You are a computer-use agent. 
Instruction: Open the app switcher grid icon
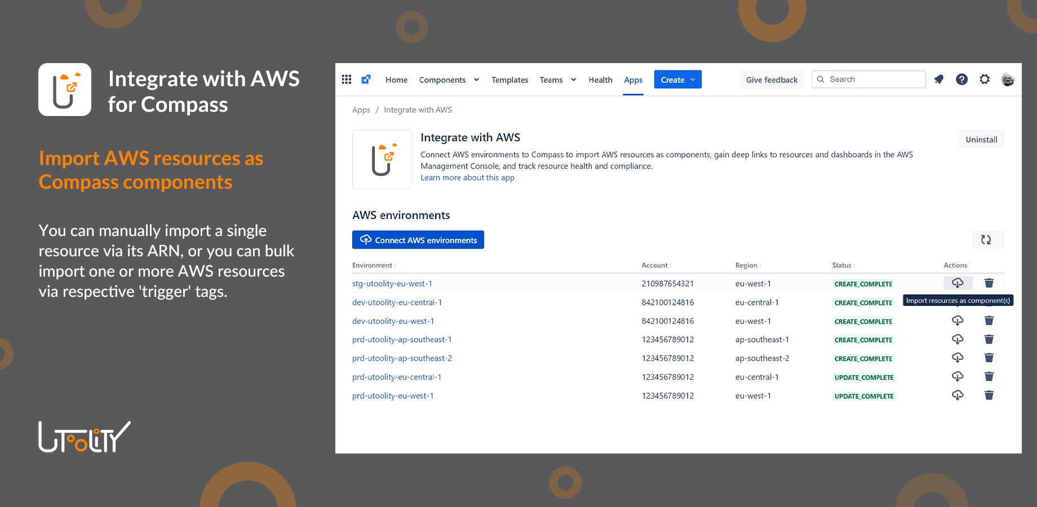click(347, 79)
